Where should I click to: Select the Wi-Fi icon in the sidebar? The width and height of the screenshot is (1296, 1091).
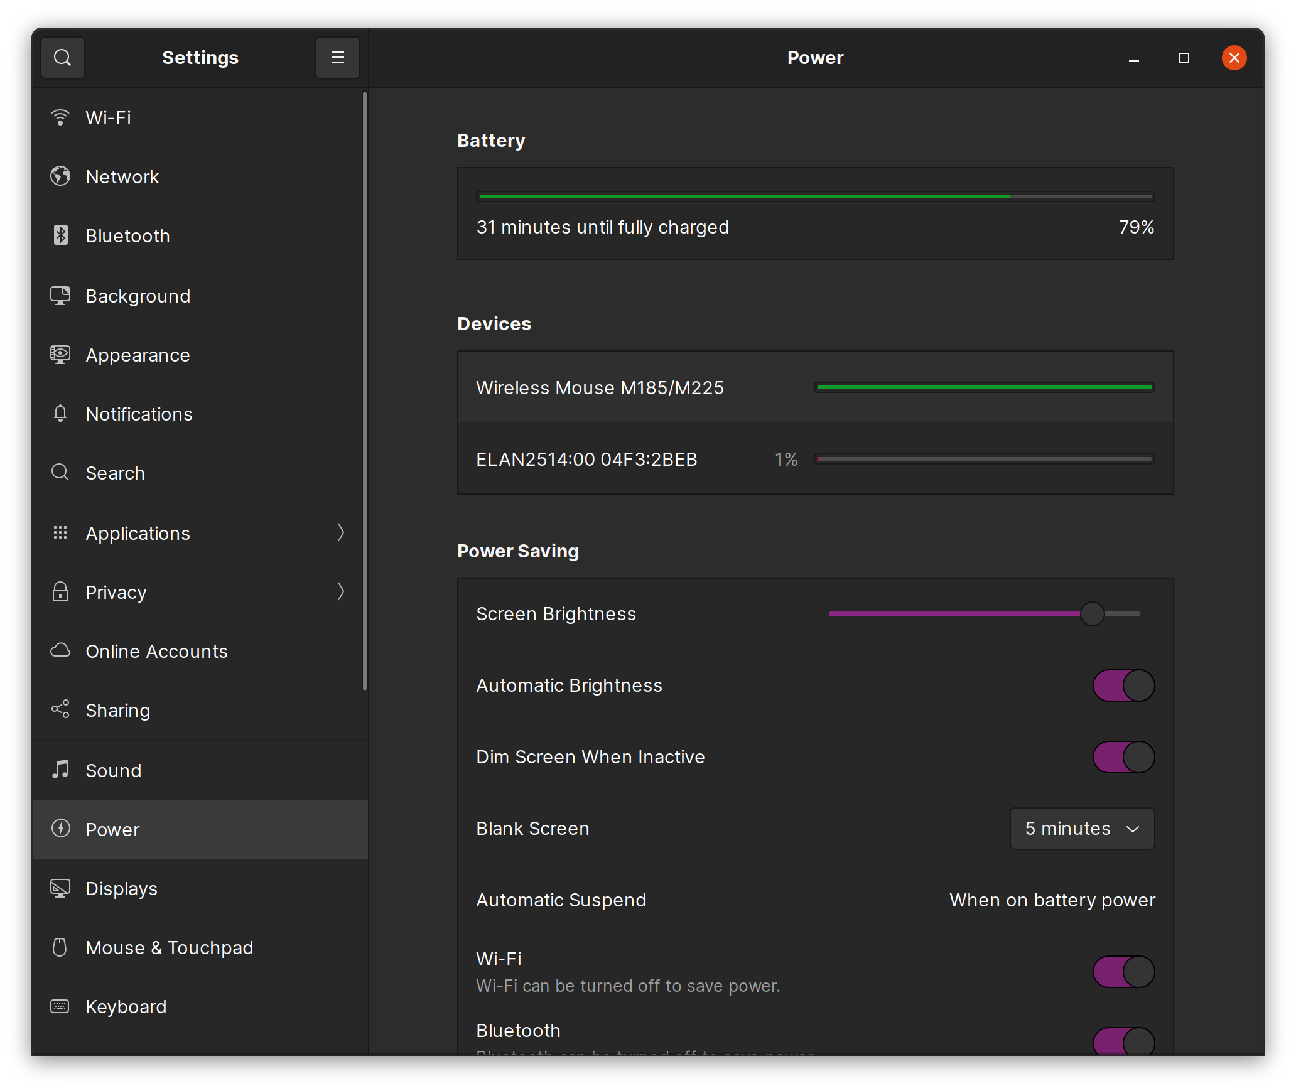[60, 117]
